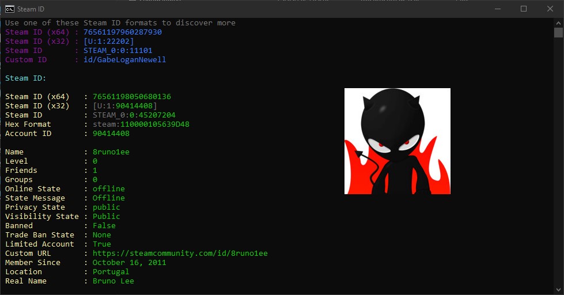The height and width of the screenshot is (295, 564).
Task: Click the Level value 0
Action: (x=95, y=161)
